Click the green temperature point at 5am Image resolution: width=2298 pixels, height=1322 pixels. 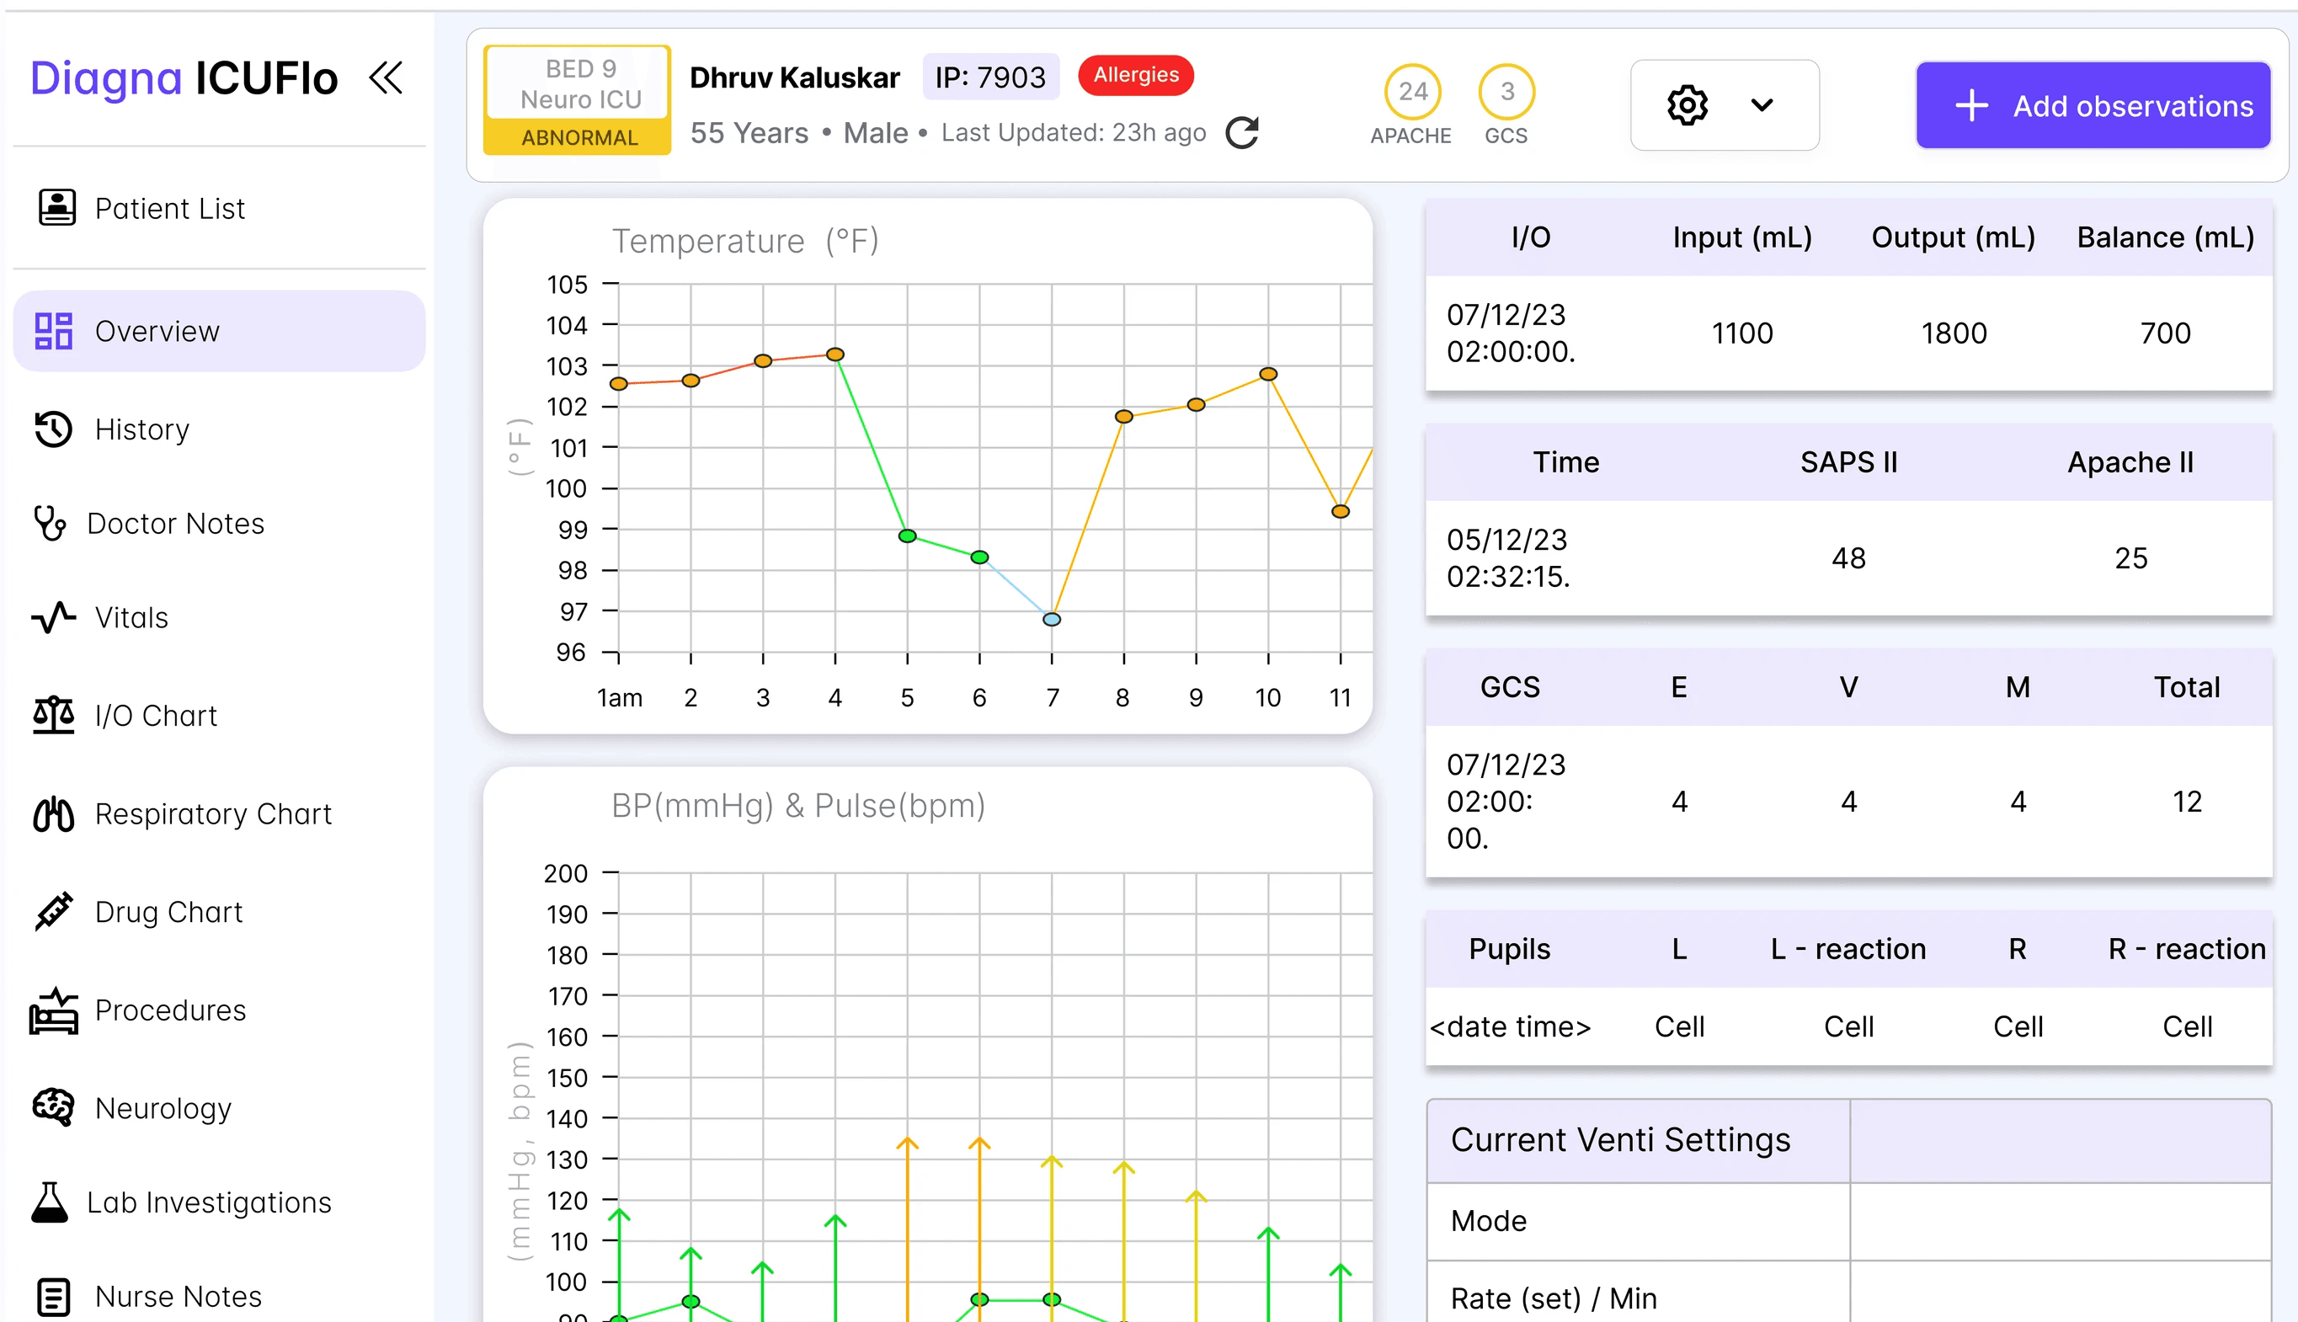point(907,536)
